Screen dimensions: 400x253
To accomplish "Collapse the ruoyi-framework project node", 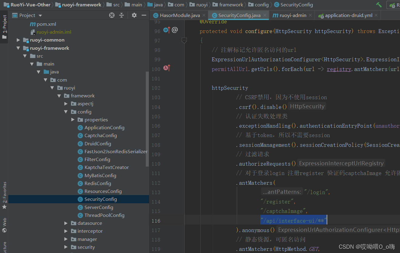I will coord(18,48).
